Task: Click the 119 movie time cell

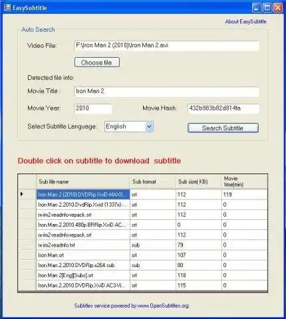Action: pos(245,195)
